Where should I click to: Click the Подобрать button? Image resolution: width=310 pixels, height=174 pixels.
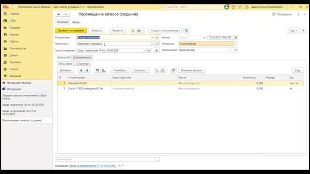(120, 71)
